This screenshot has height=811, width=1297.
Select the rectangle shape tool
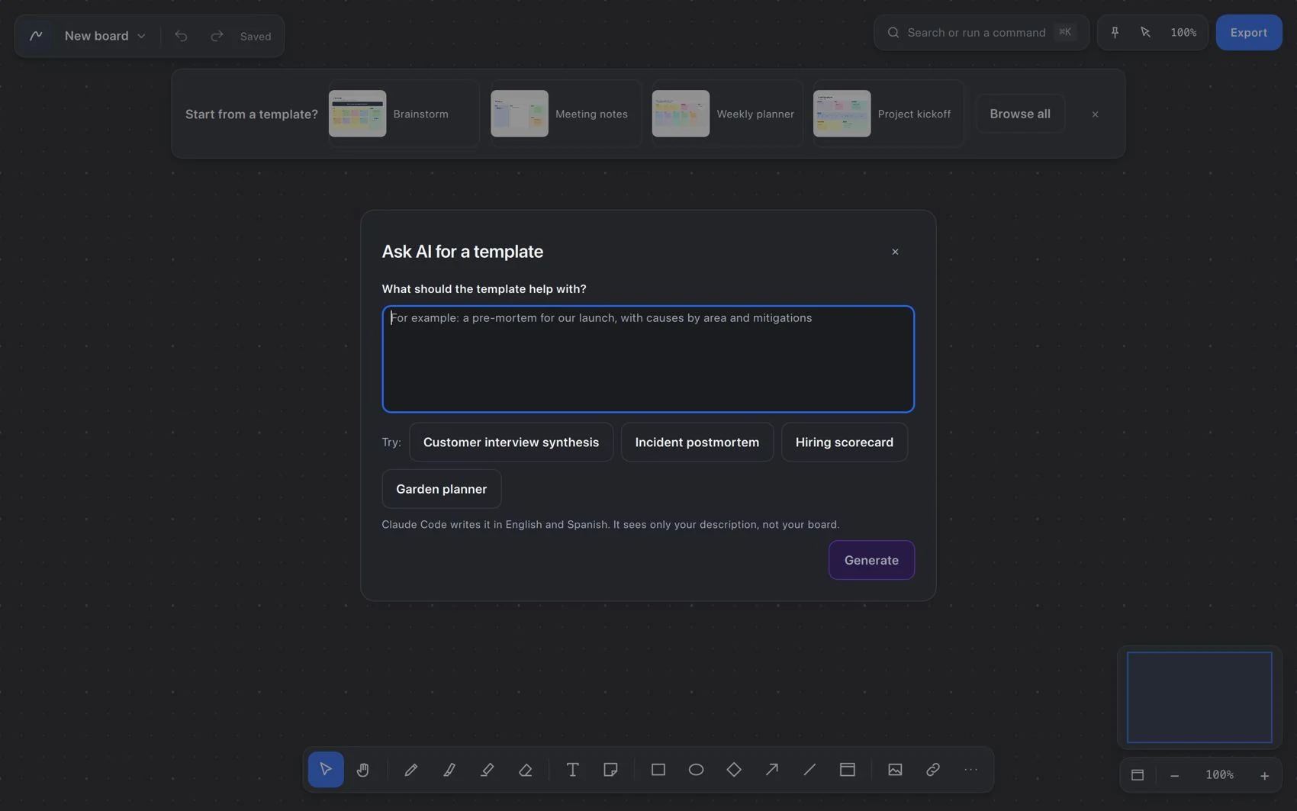[658, 769]
